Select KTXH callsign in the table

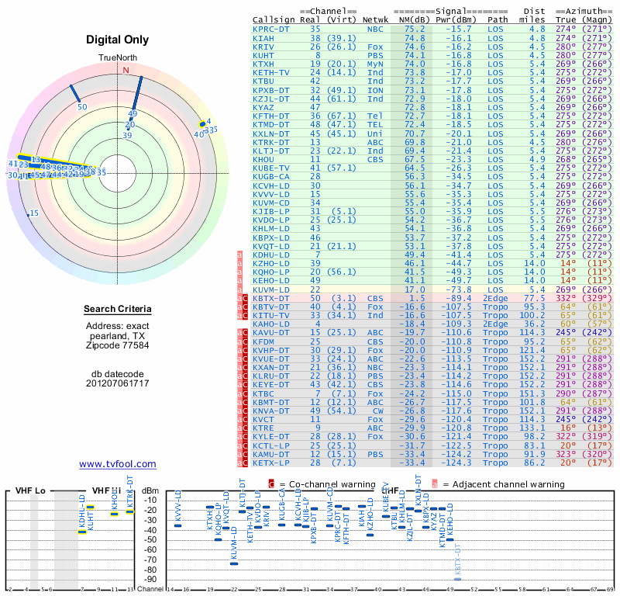click(263, 64)
